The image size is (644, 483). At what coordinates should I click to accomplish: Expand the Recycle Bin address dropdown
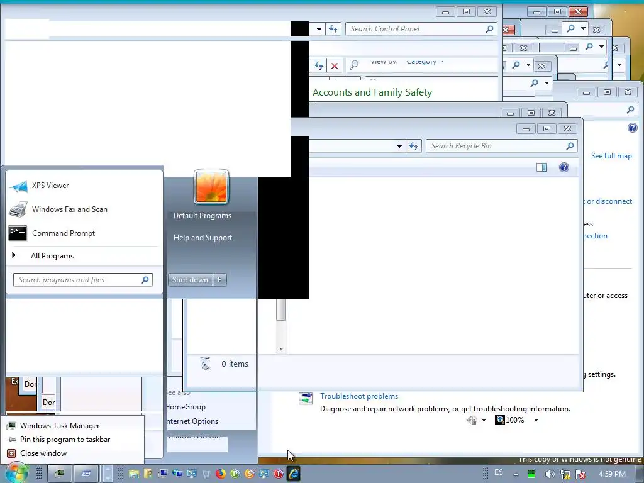click(x=399, y=146)
